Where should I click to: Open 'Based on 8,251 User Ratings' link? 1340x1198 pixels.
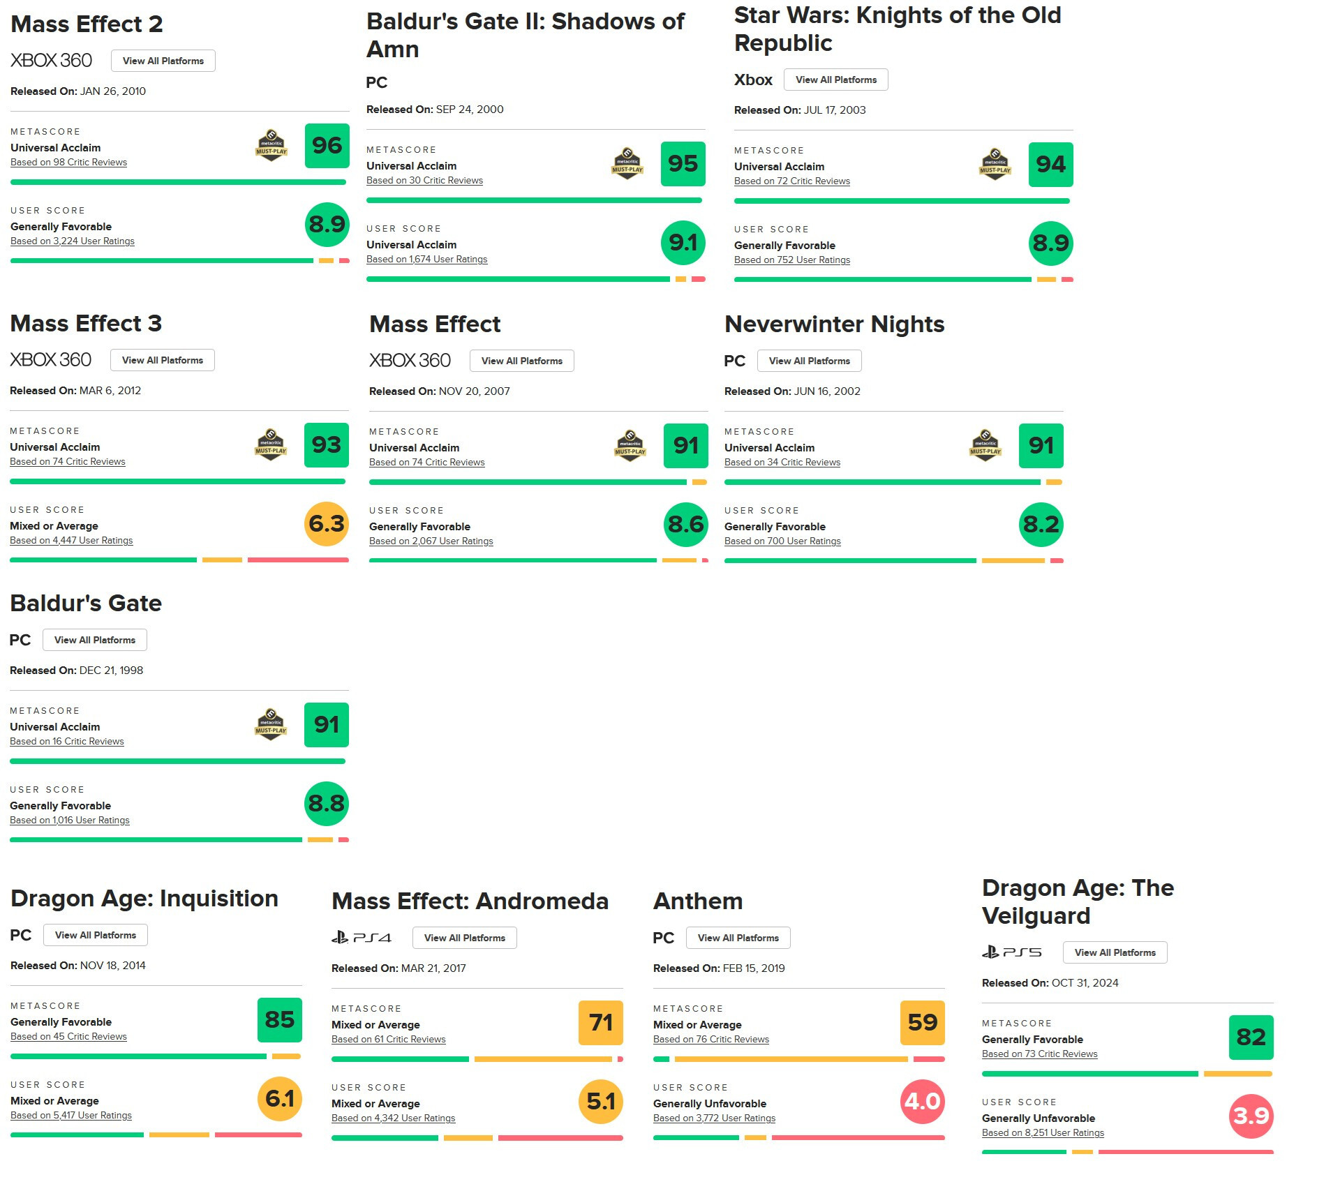pos(1043,1133)
